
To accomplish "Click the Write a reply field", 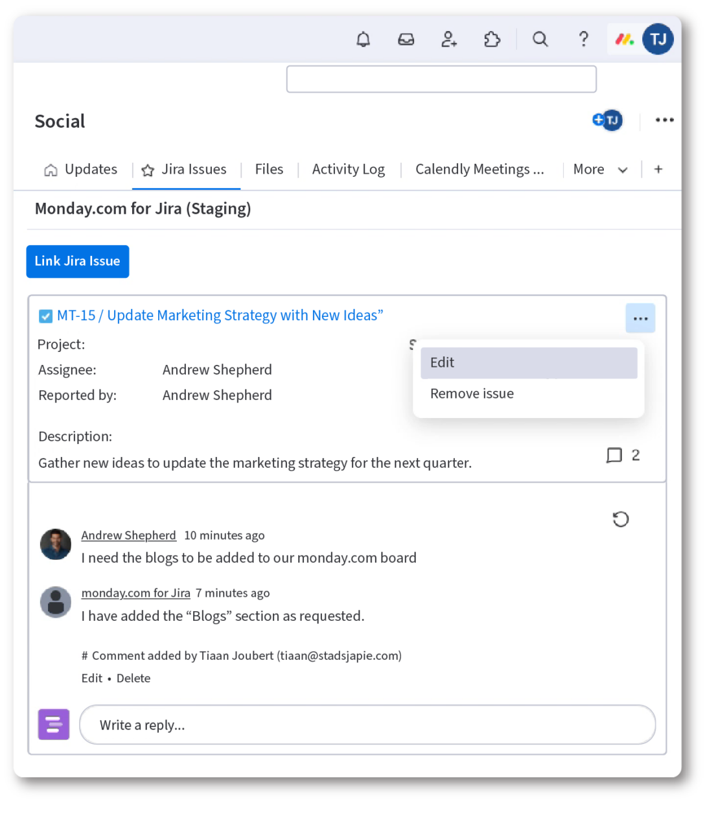I will point(367,725).
